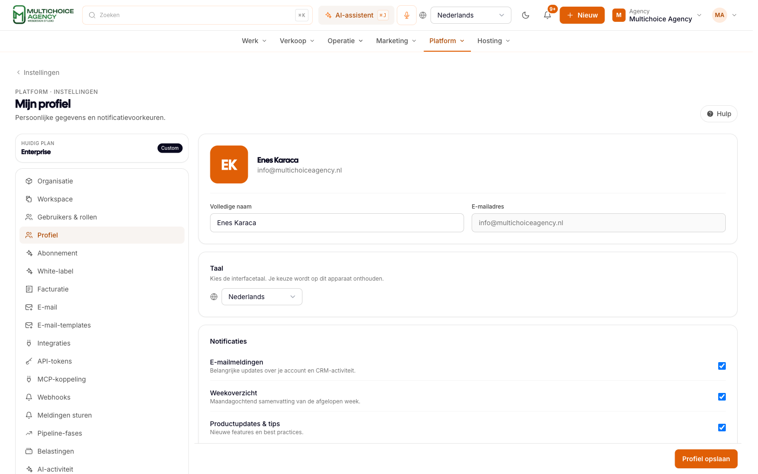Open notifications bell icon

coord(547,15)
